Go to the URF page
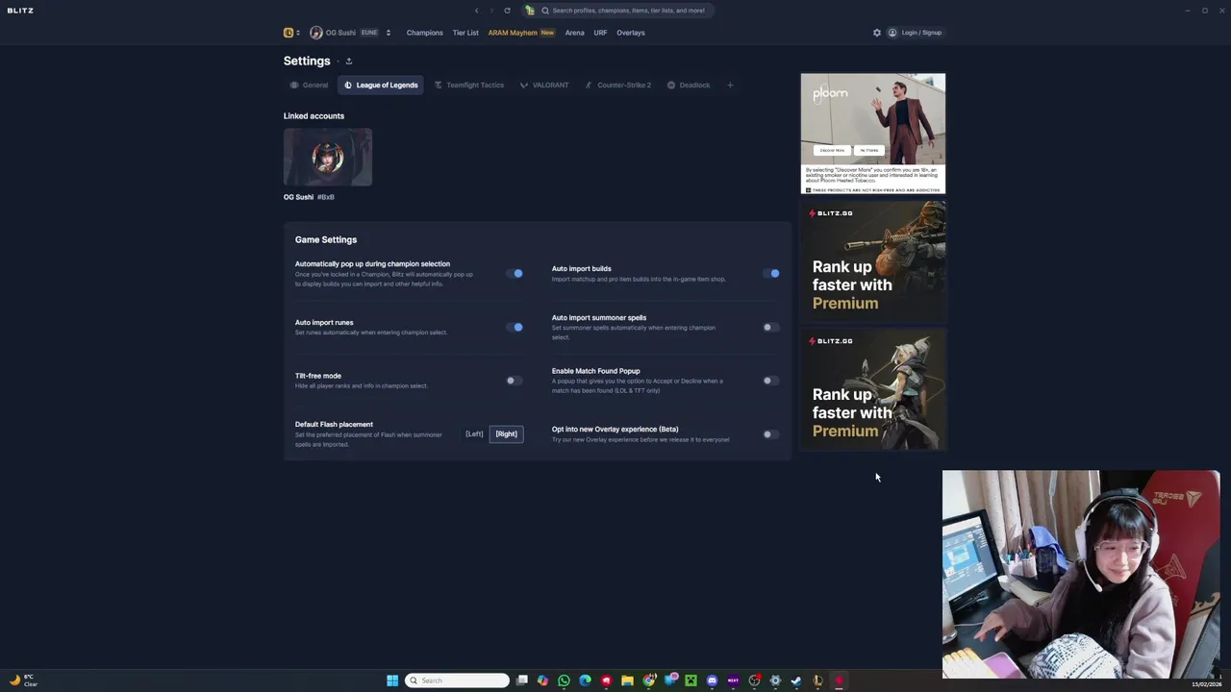 click(600, 33)
